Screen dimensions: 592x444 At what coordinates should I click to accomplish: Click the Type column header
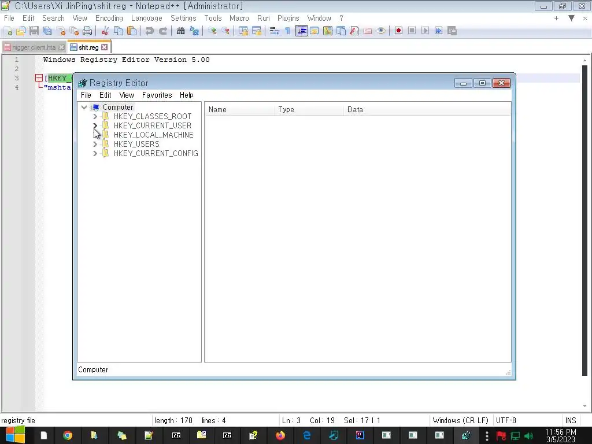309,109
